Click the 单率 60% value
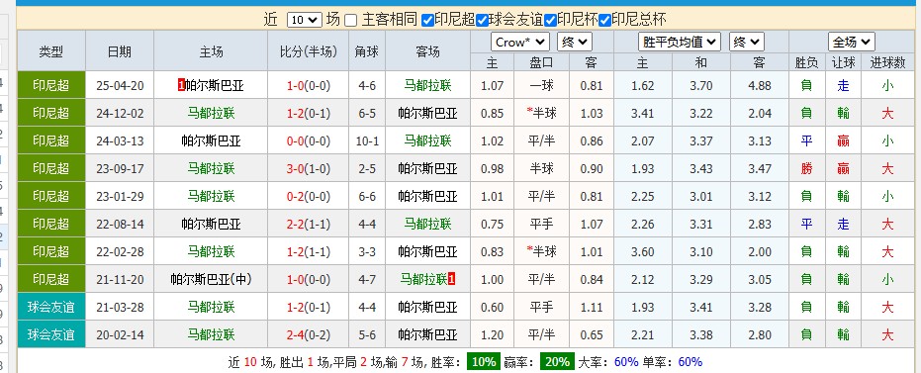921x373 pixels. click(x=690, y=362)
